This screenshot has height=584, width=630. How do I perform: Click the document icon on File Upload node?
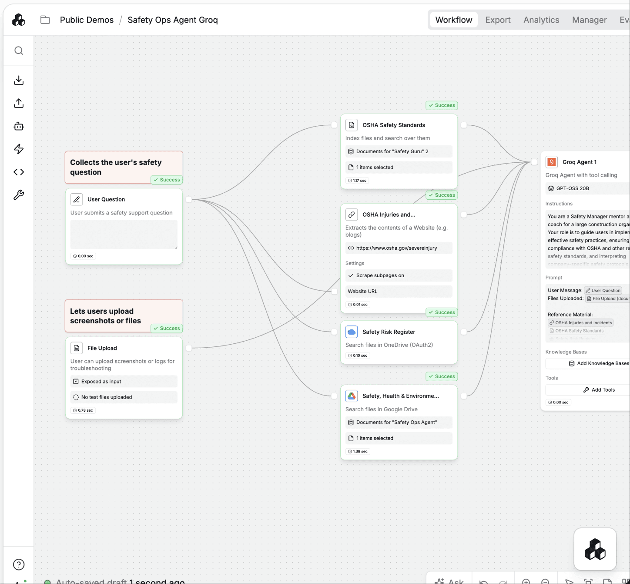77,348
